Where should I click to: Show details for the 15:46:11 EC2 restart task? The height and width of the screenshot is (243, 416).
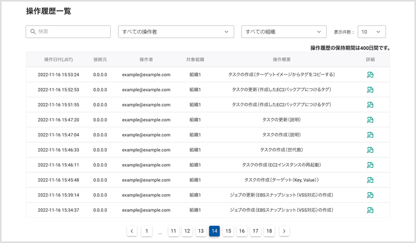370,165
